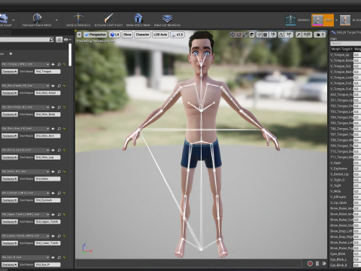
Task: Click the Bake out Materials icon
Action: click(167, 20)
